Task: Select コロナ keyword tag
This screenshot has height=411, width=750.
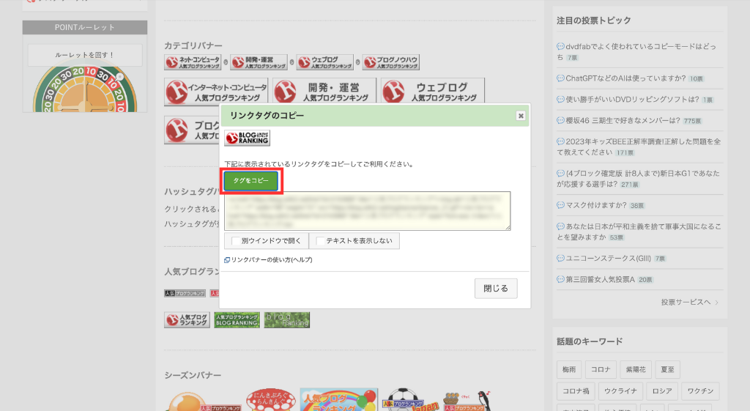Action: click(x=601, y=369)
